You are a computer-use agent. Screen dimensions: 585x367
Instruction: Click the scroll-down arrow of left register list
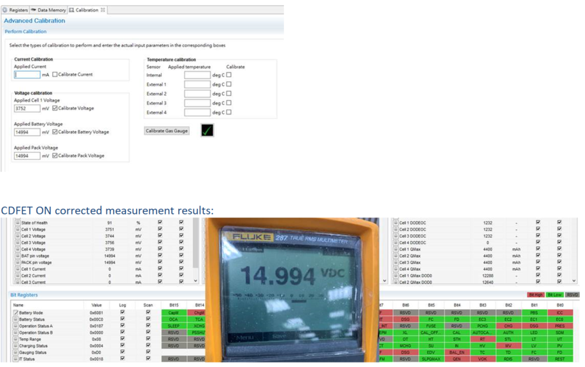coord(196,281)
